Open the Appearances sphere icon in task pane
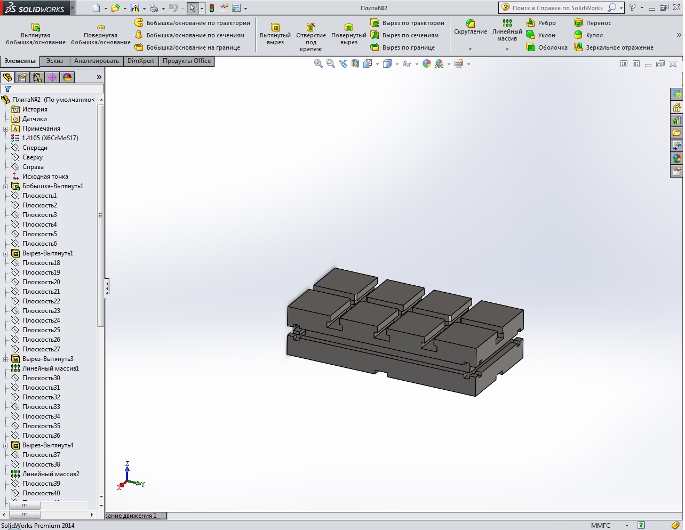Viewport: 685px width, 530px height. point(677,158)
